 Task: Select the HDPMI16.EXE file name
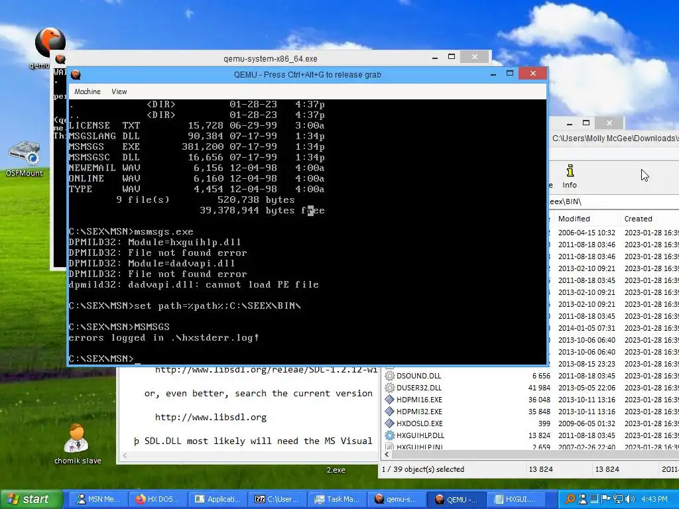pos(419,400)
